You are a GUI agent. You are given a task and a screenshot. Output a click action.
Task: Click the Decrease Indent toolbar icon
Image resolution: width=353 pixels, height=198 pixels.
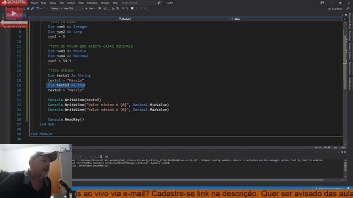tap(123, 9)
